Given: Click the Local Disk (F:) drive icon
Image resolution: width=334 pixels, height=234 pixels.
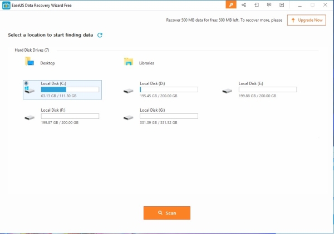Looking at the screenshot, I should 30,118.
